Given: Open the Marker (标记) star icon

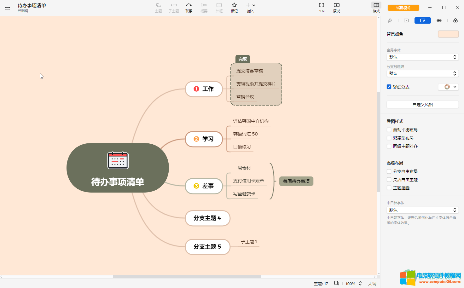Looking at the screenshot, I should coord(234,8).
